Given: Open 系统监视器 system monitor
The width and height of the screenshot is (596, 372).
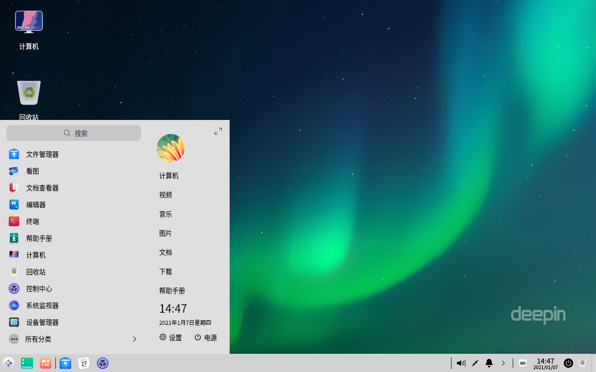Looking at the screenshot, I should (x=42, y=306).
